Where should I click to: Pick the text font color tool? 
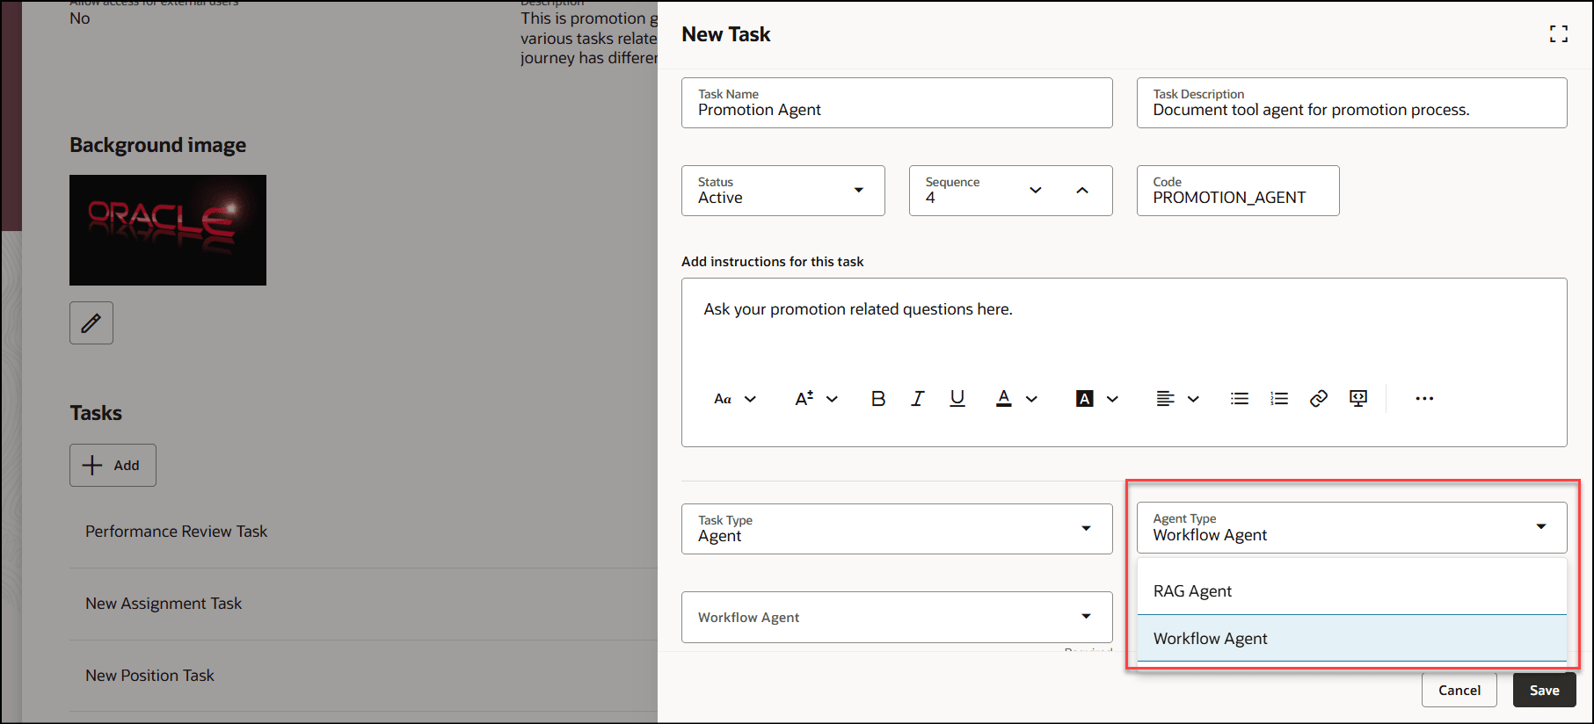tap(1003, 399)
